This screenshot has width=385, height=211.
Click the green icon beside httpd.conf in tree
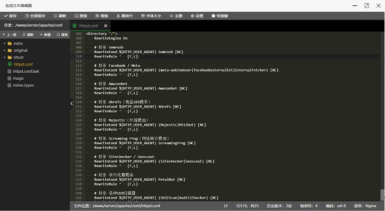pyautogui.click(x=10, y=65)
